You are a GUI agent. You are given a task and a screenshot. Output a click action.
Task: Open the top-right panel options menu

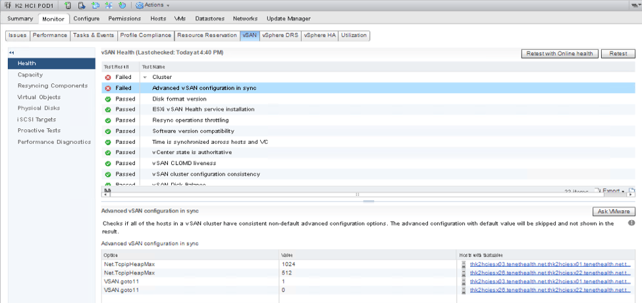pyautogui.click(x=637, y=5)
